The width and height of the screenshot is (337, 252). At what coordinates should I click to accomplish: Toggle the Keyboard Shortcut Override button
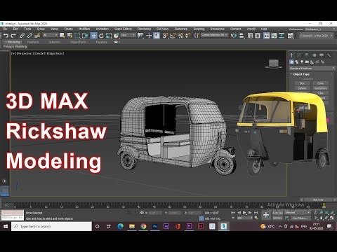[x=157, y=36]
